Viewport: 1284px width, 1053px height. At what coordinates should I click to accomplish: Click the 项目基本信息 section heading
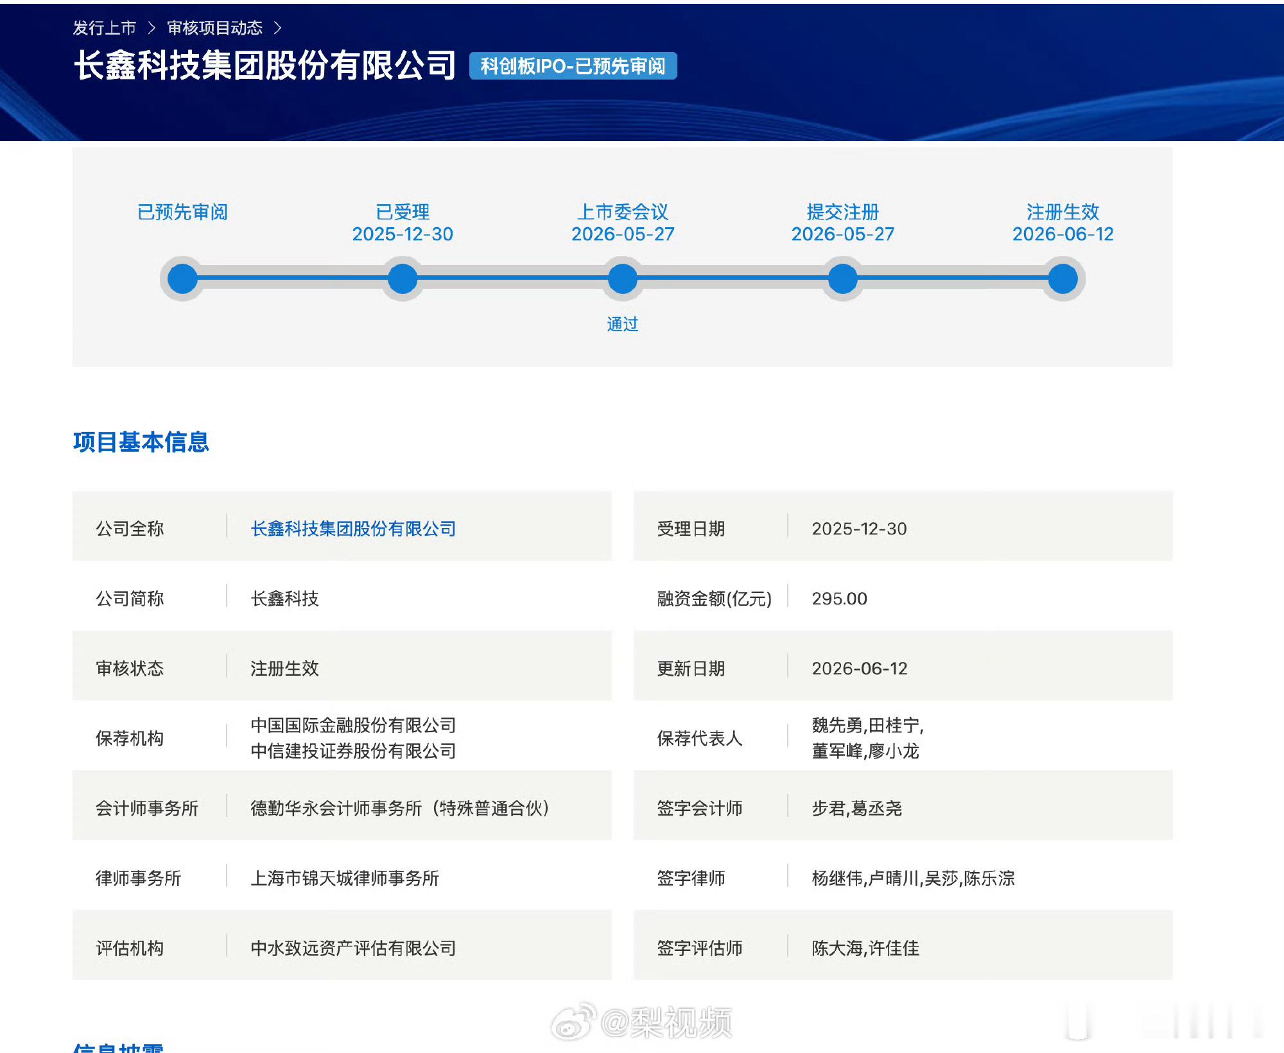pos(141,442)
